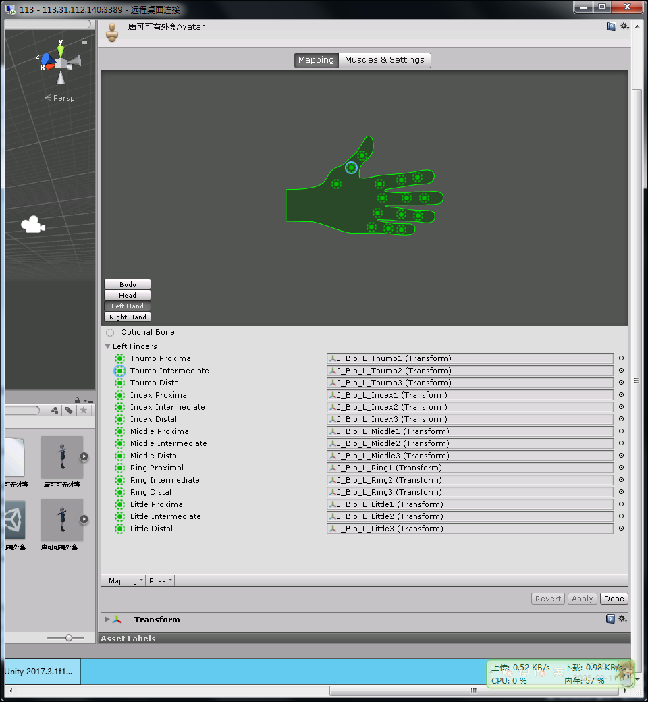
Task: Click the scene view lock icon
Action: click(x=84, y=41)
